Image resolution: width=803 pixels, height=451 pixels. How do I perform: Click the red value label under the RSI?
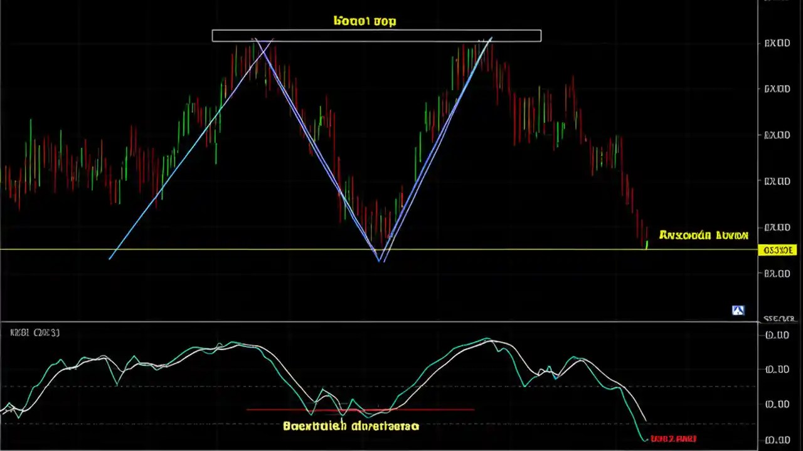[x=673, y=438]
